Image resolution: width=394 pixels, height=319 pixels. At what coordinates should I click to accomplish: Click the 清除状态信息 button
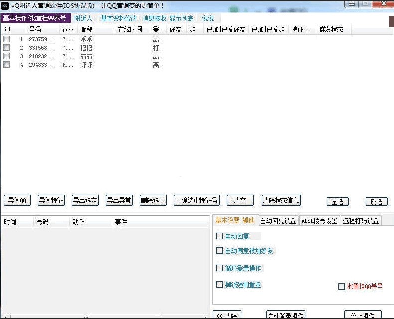(x=281, y=200)
